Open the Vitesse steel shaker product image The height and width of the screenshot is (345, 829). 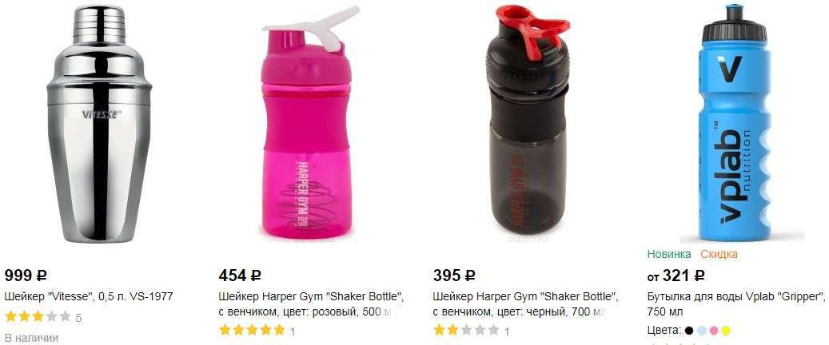99,124
